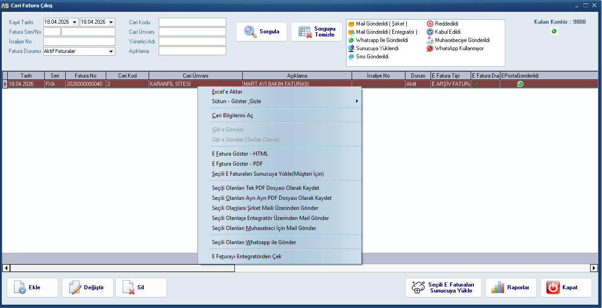Click WhatsApp icon in EPostaGonderildi column
Screen dimensions: 602x308
[520, 84]
